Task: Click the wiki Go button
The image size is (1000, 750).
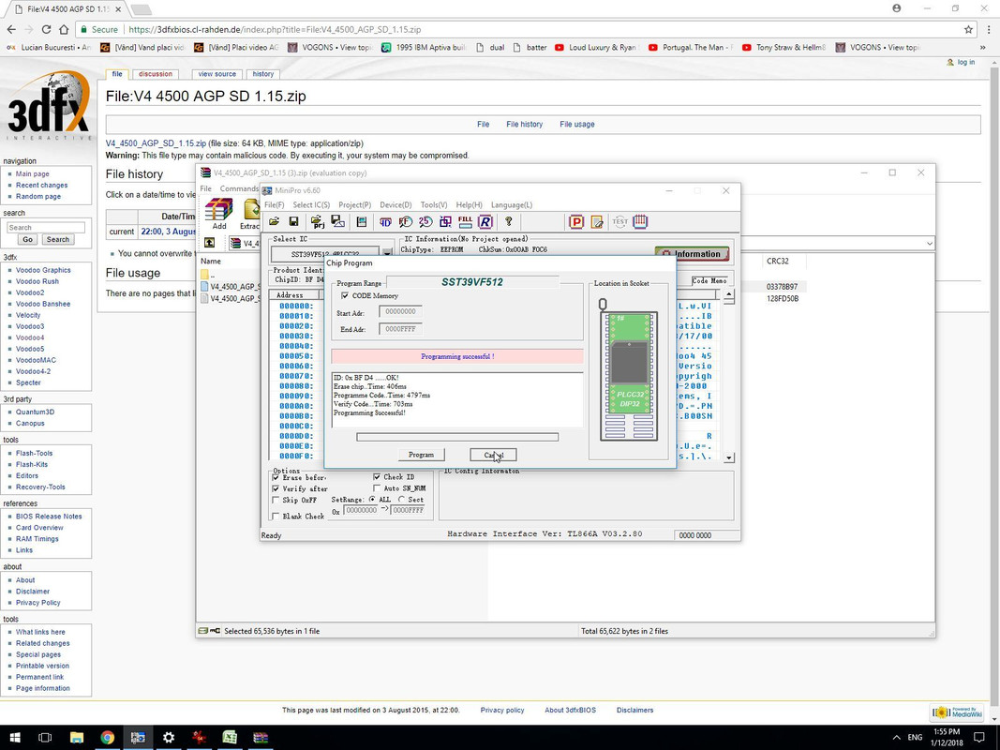Action: pos(27,240)
